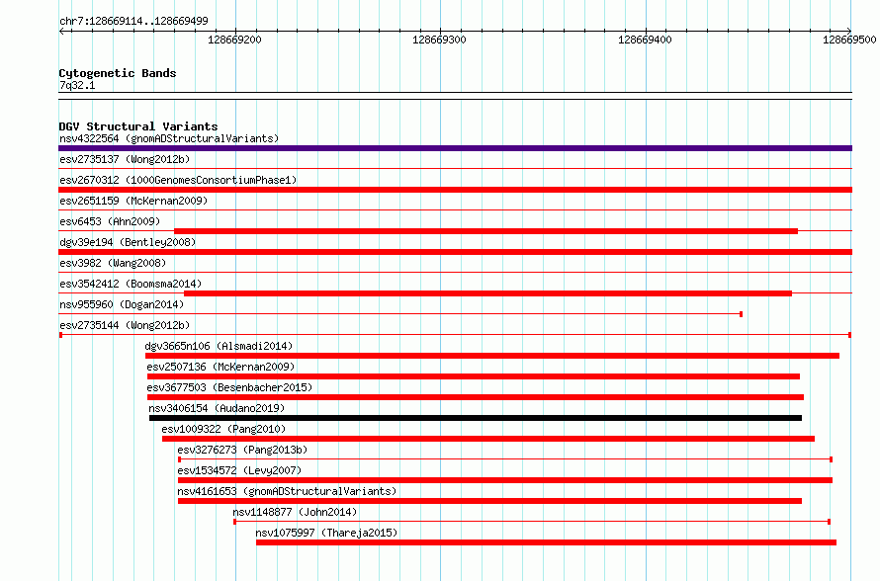
Task: Open esv3677503 (Besenbacher2015) label
Action: [x=229, y=387]
